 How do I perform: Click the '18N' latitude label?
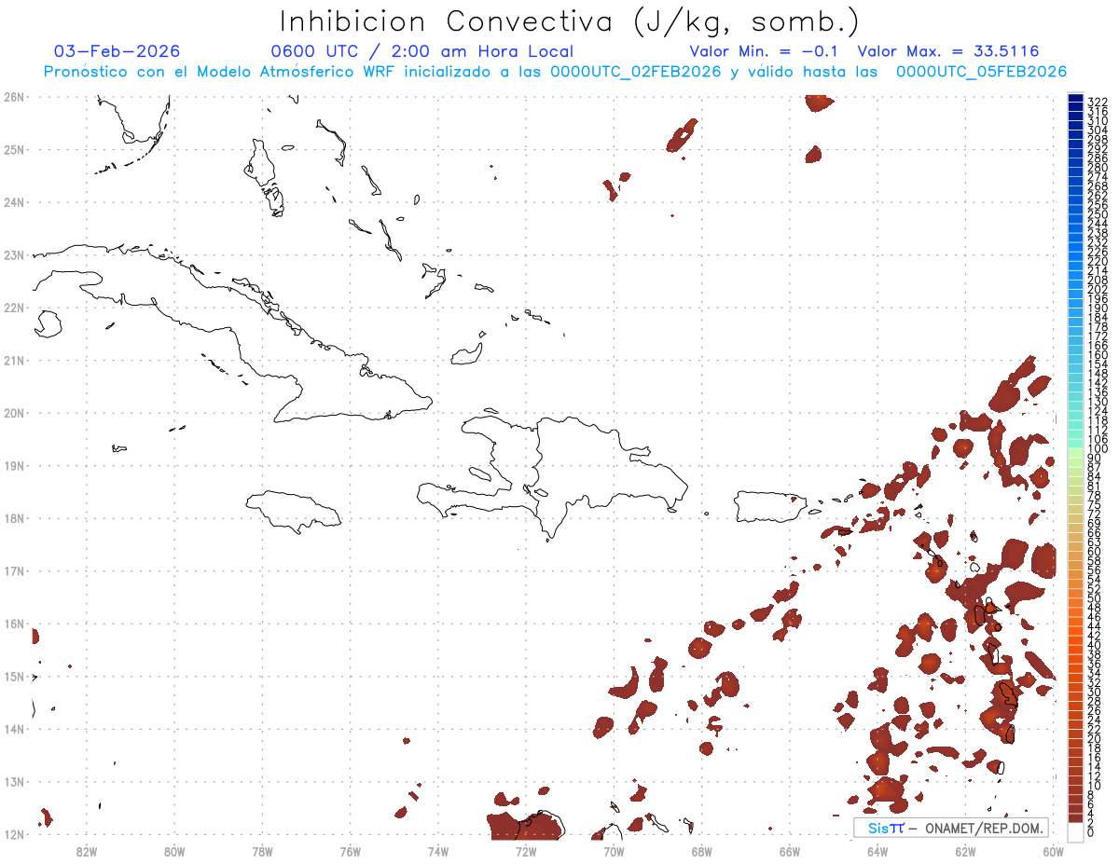(14, 518)
